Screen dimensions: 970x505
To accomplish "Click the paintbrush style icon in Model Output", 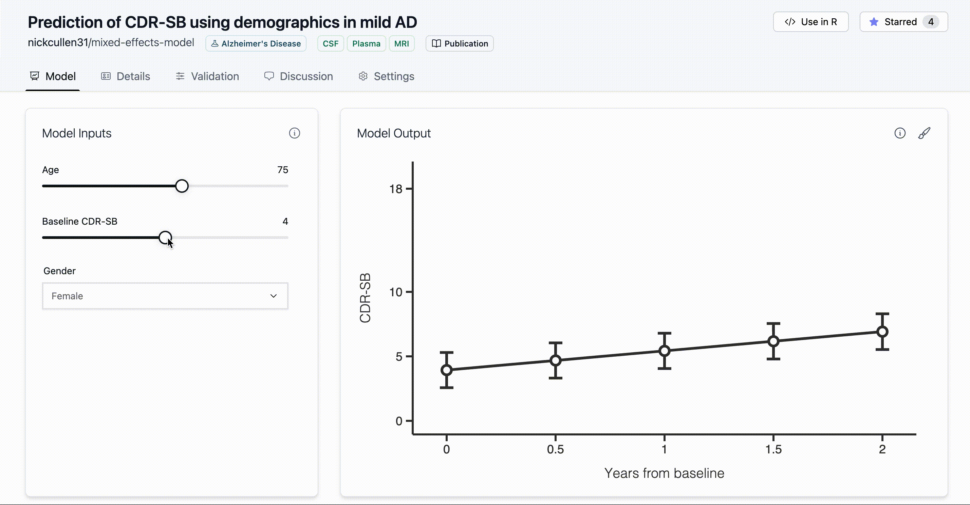I will click(x=924, y=133).
